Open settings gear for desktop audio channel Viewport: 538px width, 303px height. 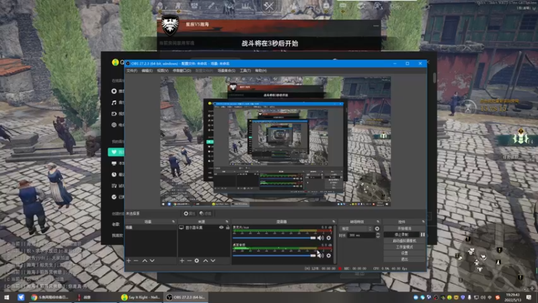tap(329, 256)
